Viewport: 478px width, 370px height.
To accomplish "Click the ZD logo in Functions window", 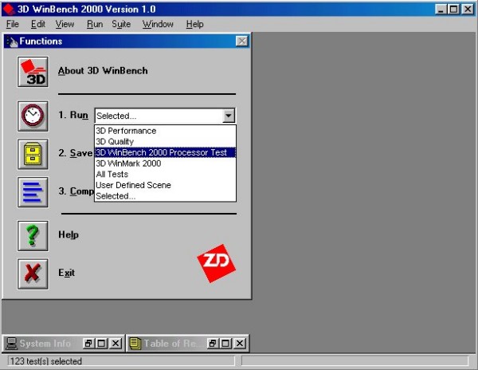I will click(216, 263).
